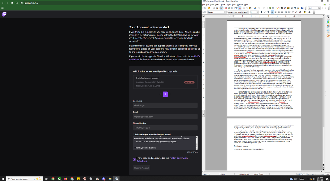Reload the appeals.twitch.tv page
330x181 pixels.
coord(12,3)
